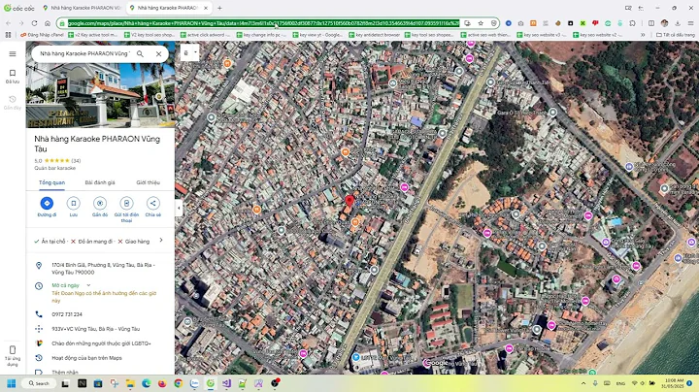Click the magnifier search icon in Maps
Screen dimensions: 699x392
(140, 53)
